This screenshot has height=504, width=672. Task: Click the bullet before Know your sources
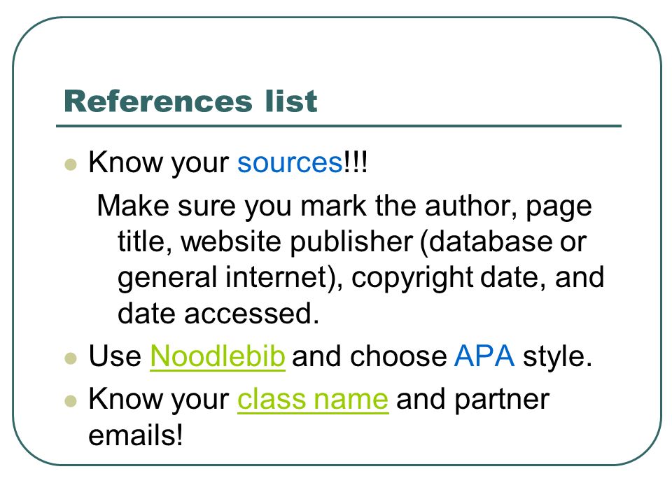(70, 164)
